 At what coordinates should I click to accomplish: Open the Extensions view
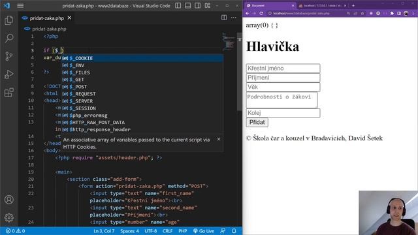(x=8, y=92)
